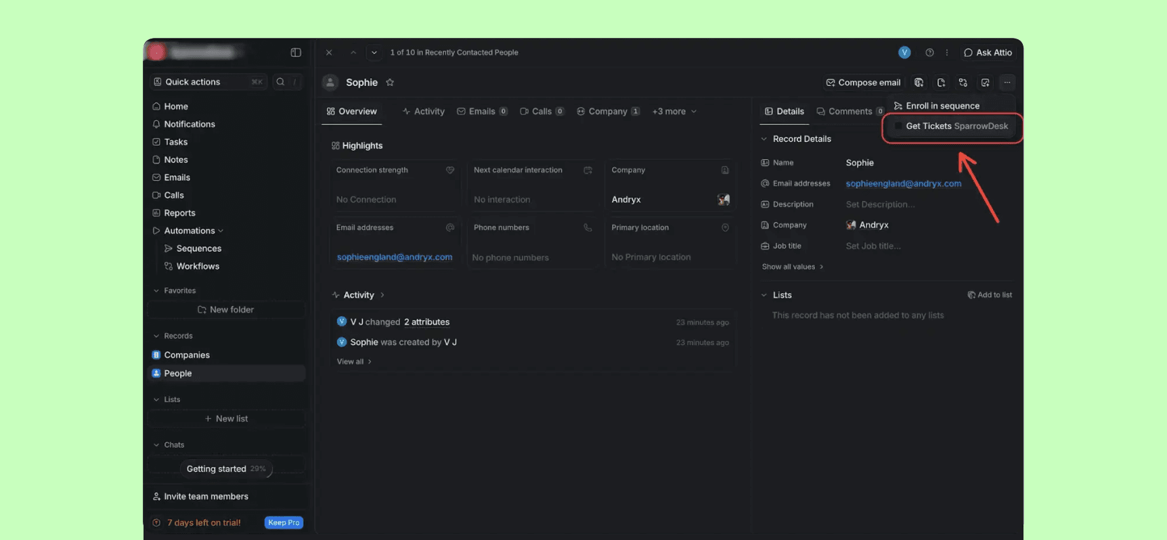The image size is (1167, 540).
Task: Open Tasks in sidebar
Action: [x=227, y=142]
